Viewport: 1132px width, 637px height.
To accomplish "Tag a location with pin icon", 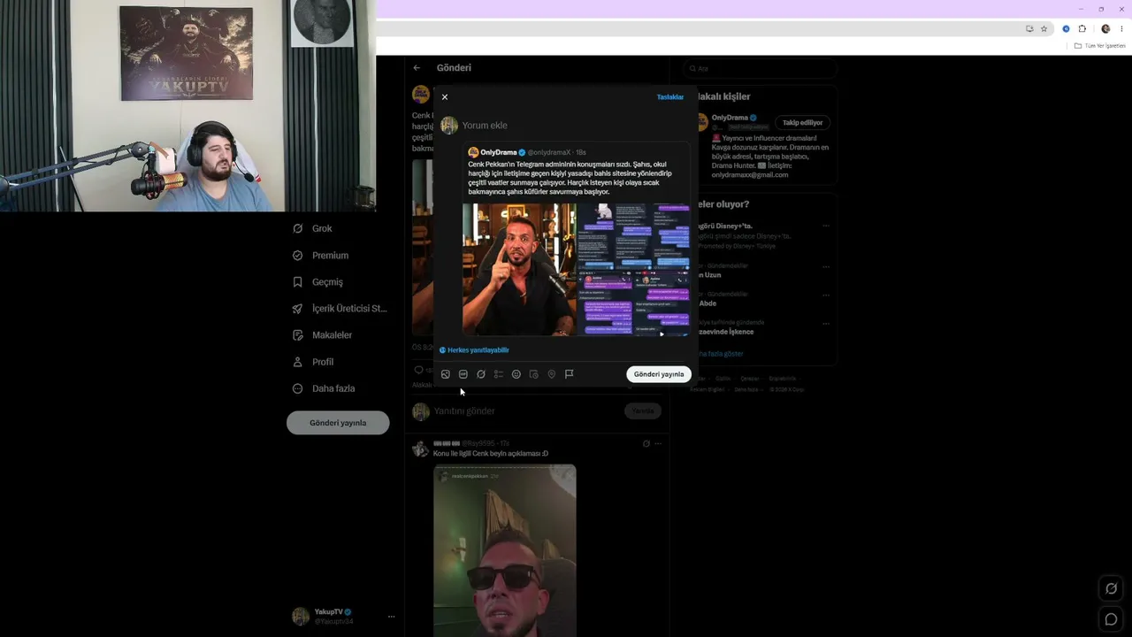I will click(x=552, y=374).
